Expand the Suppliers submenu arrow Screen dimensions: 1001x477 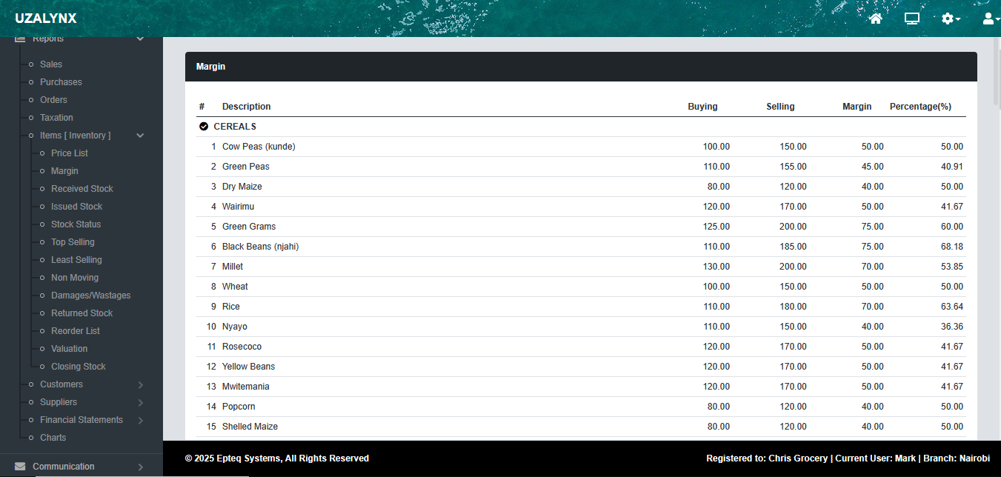tap(140, 402)
